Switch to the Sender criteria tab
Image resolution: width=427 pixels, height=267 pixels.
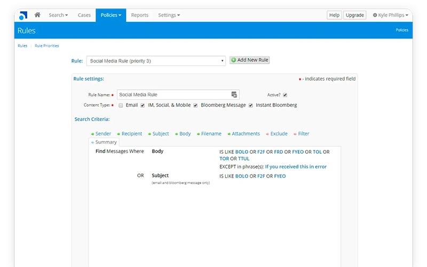tap(103, 134)
